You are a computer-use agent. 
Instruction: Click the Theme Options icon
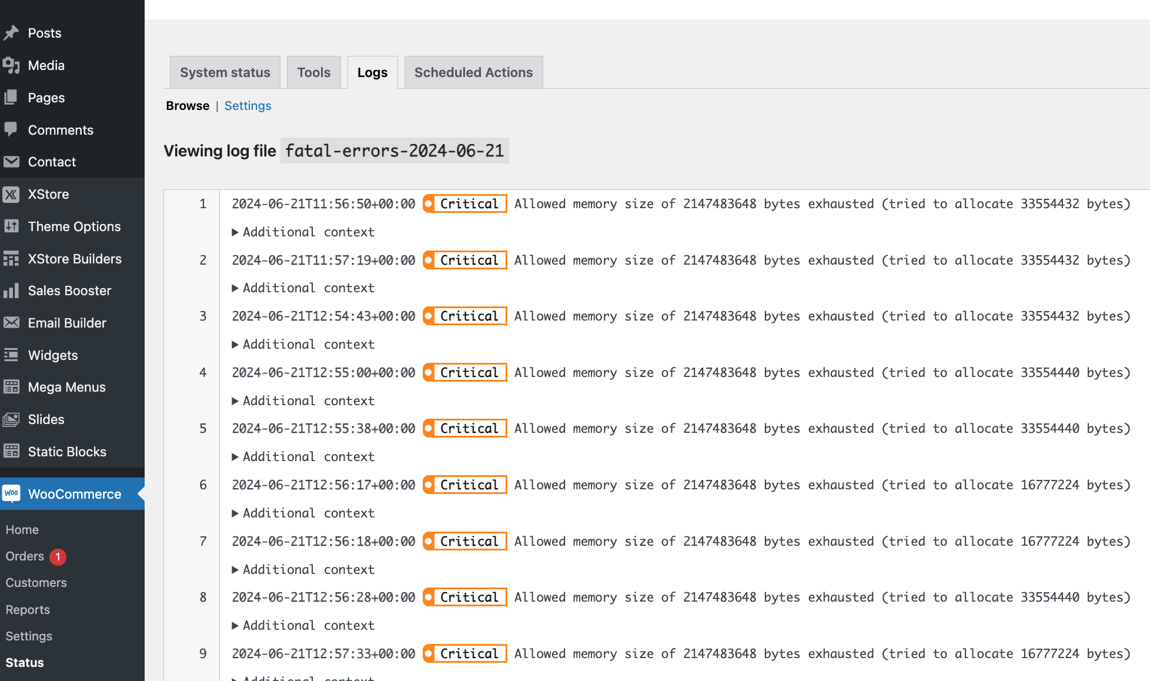(11, 226)
